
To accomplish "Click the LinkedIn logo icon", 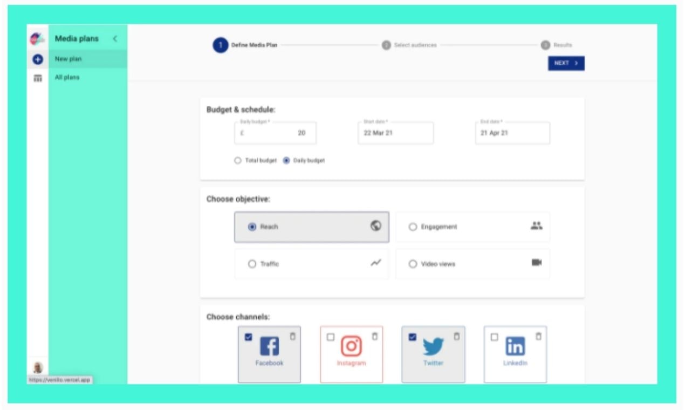I will [515, 346].
